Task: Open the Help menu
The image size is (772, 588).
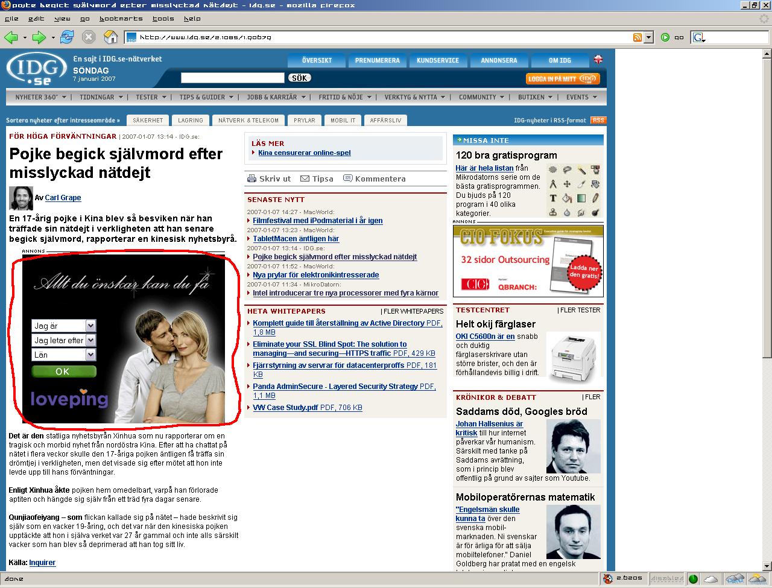Action: [x=192, y=19]
